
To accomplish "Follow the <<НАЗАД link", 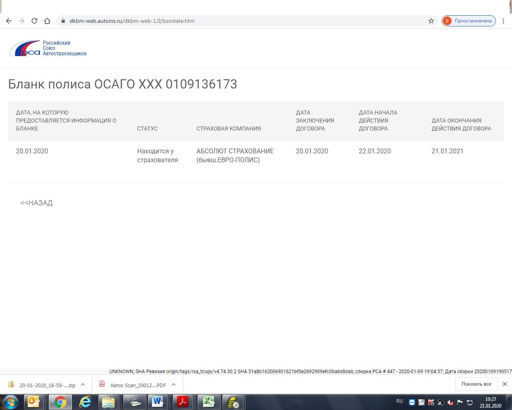I will 36,203.
